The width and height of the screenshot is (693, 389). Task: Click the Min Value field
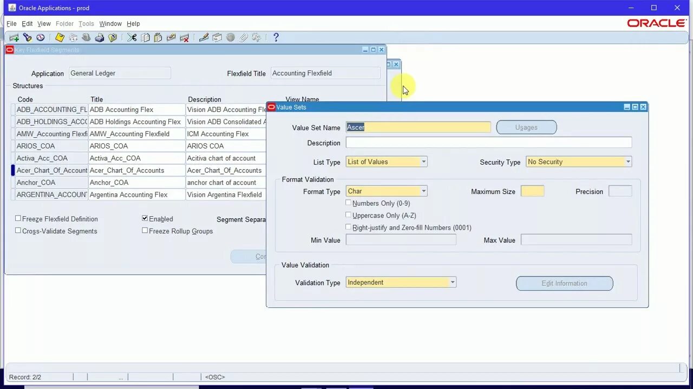401,240
